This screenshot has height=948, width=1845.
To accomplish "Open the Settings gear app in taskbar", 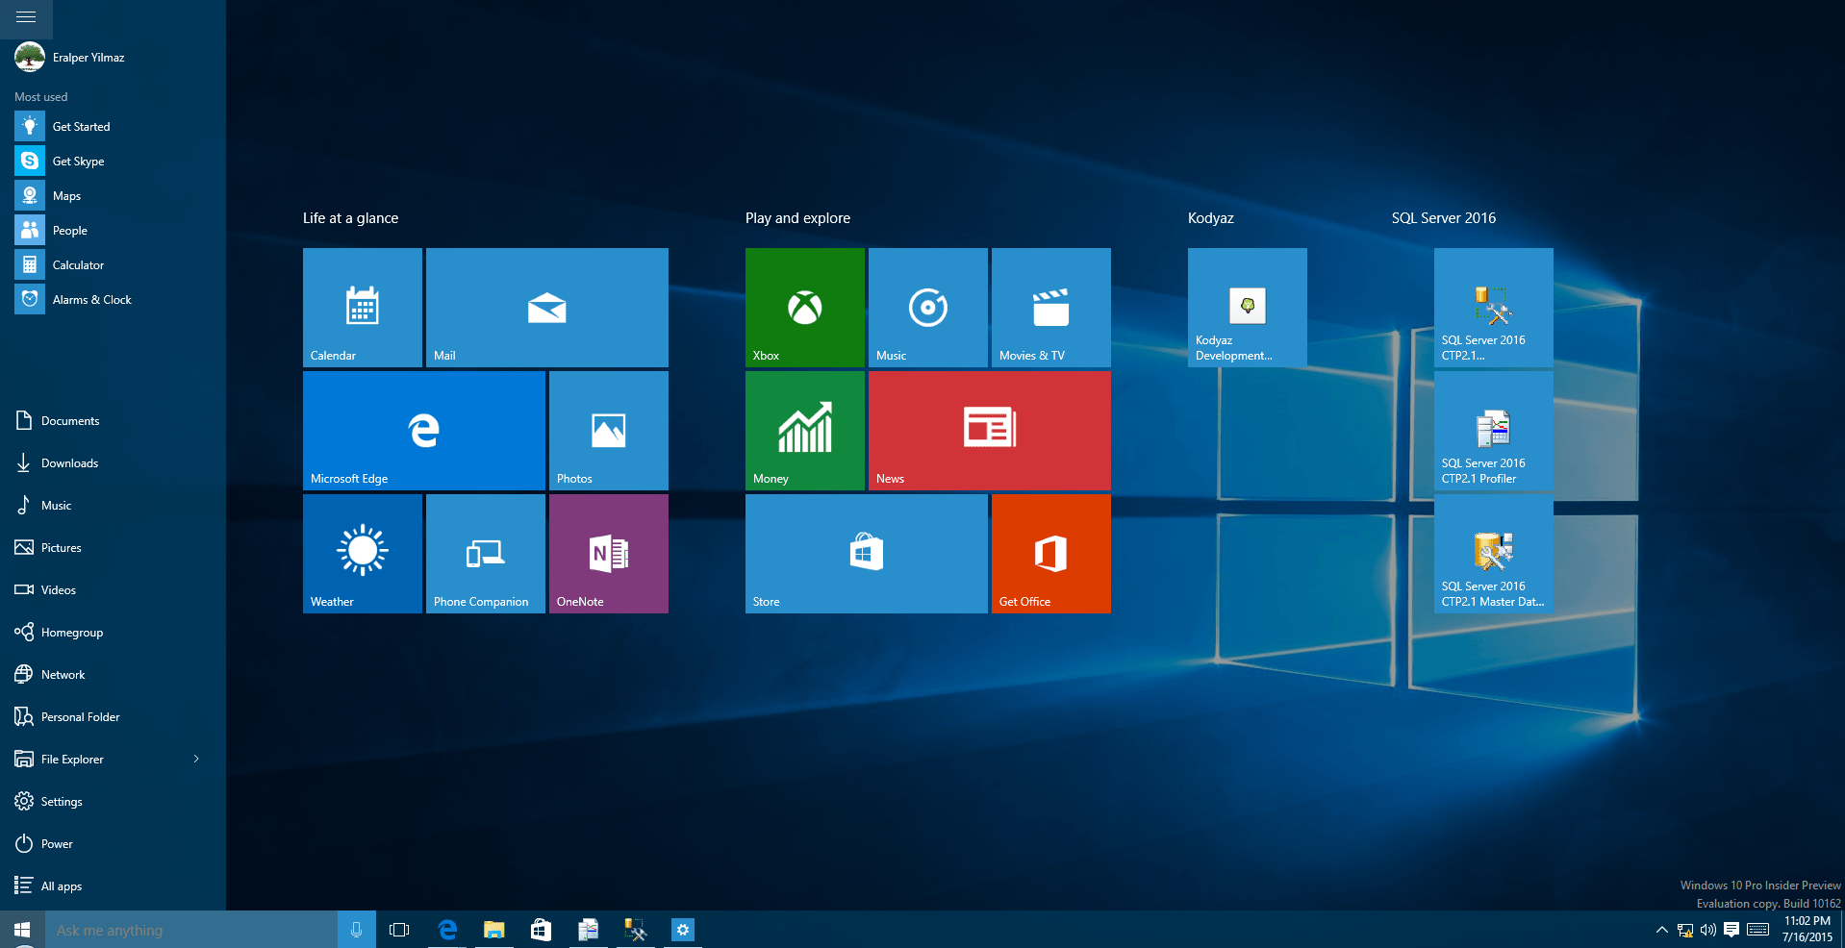I will (x=682, y=930).
